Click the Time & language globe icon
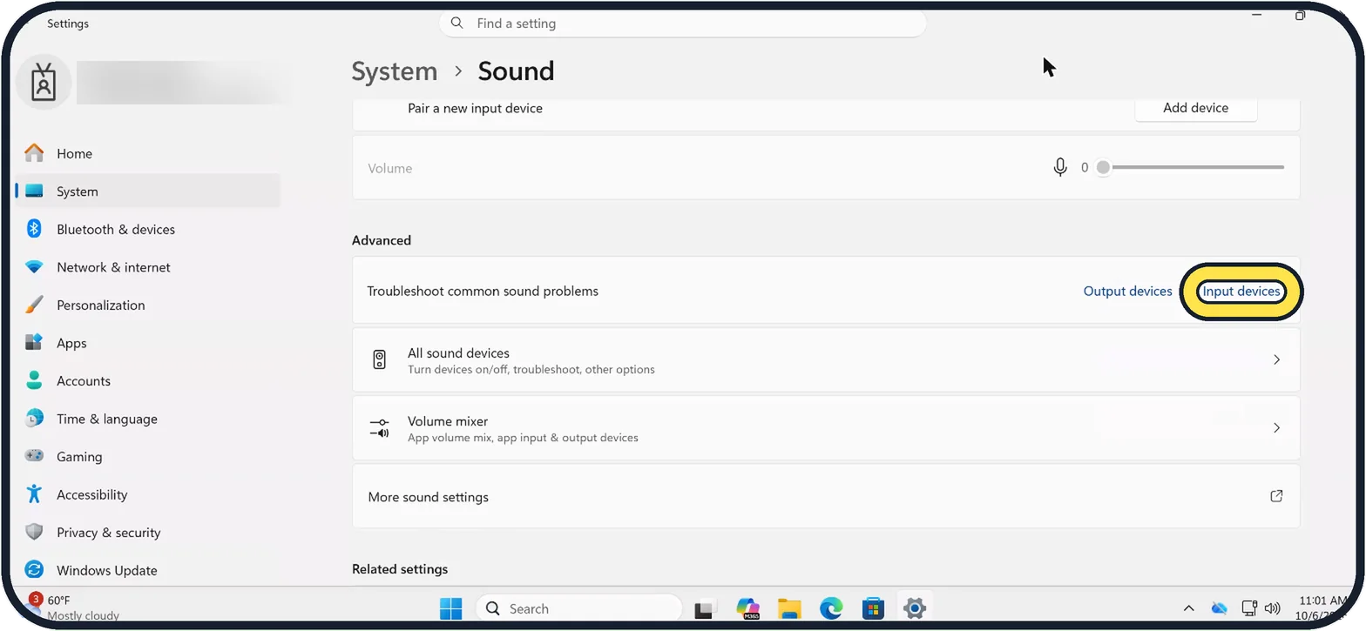 click(34, 419)
